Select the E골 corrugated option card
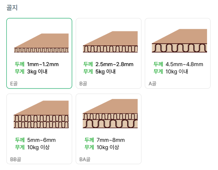This screenshot has height=170, width=218. click(39, 53)
